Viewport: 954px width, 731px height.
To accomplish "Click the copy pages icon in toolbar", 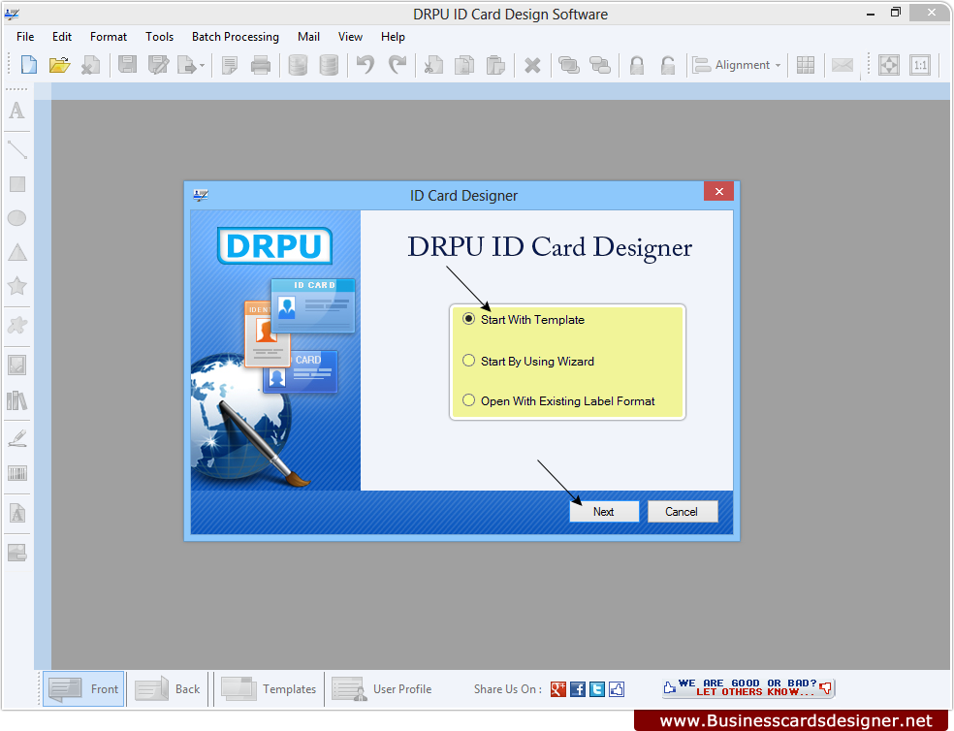I will click(x=464, y=65).
